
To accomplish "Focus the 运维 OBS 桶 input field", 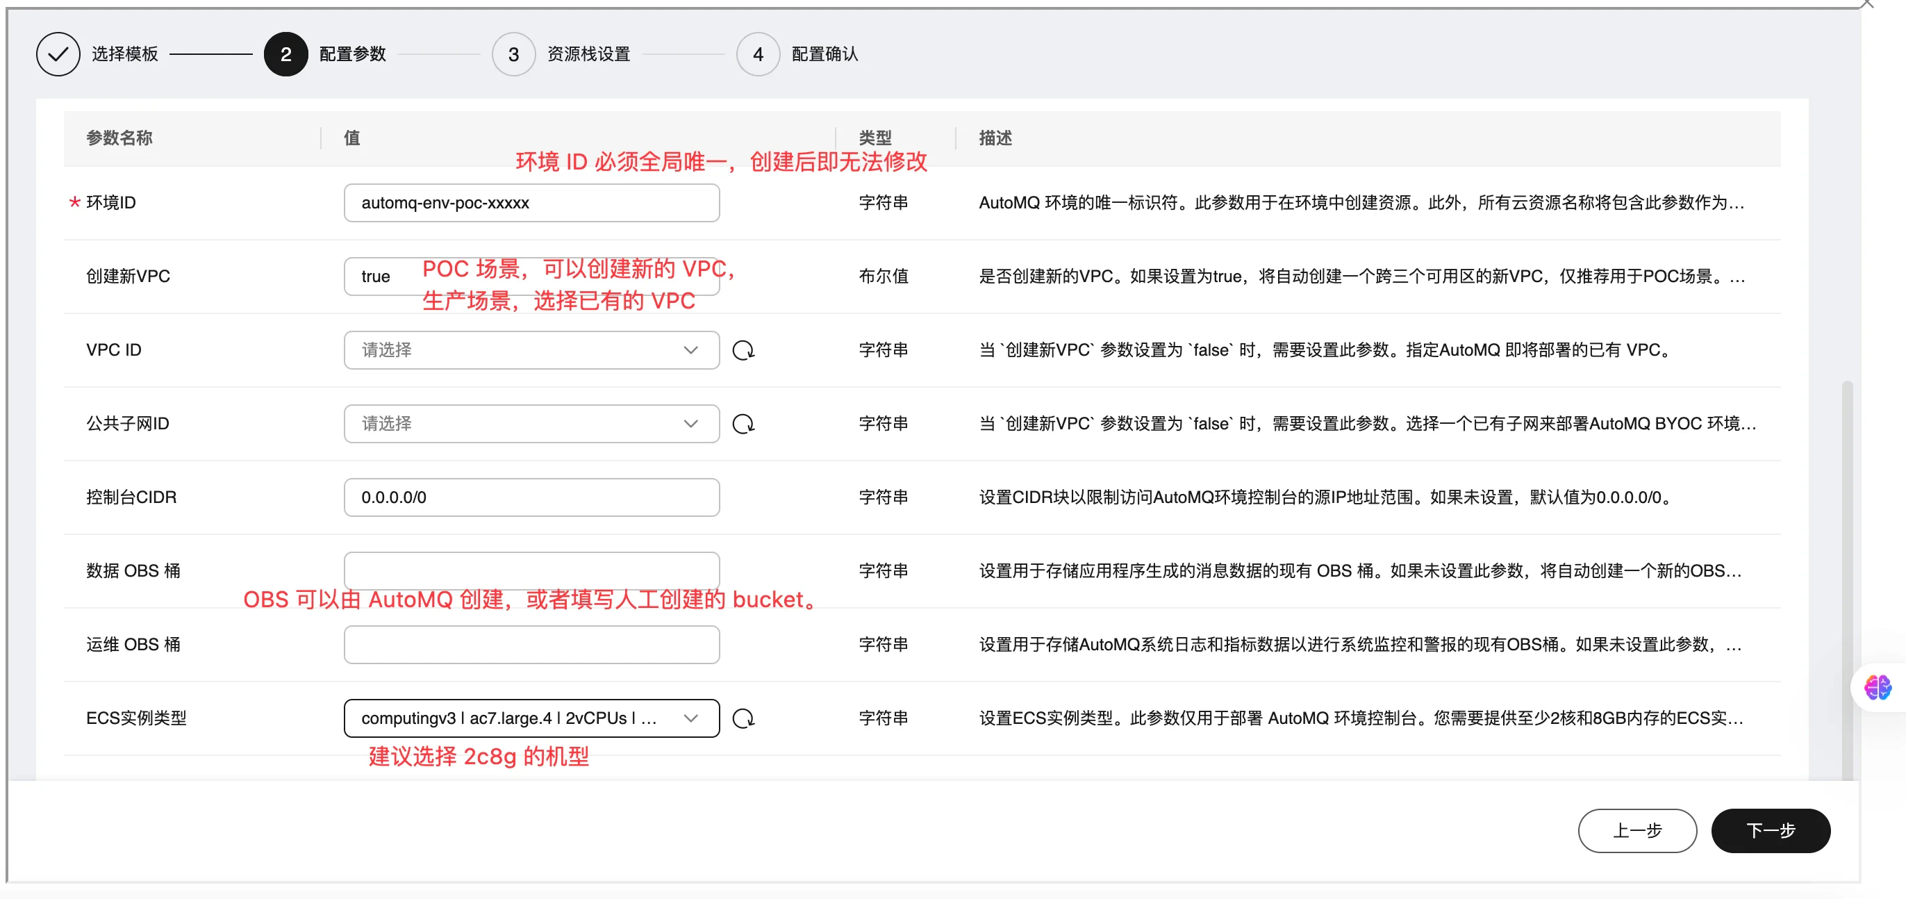I will click(531, 645).
